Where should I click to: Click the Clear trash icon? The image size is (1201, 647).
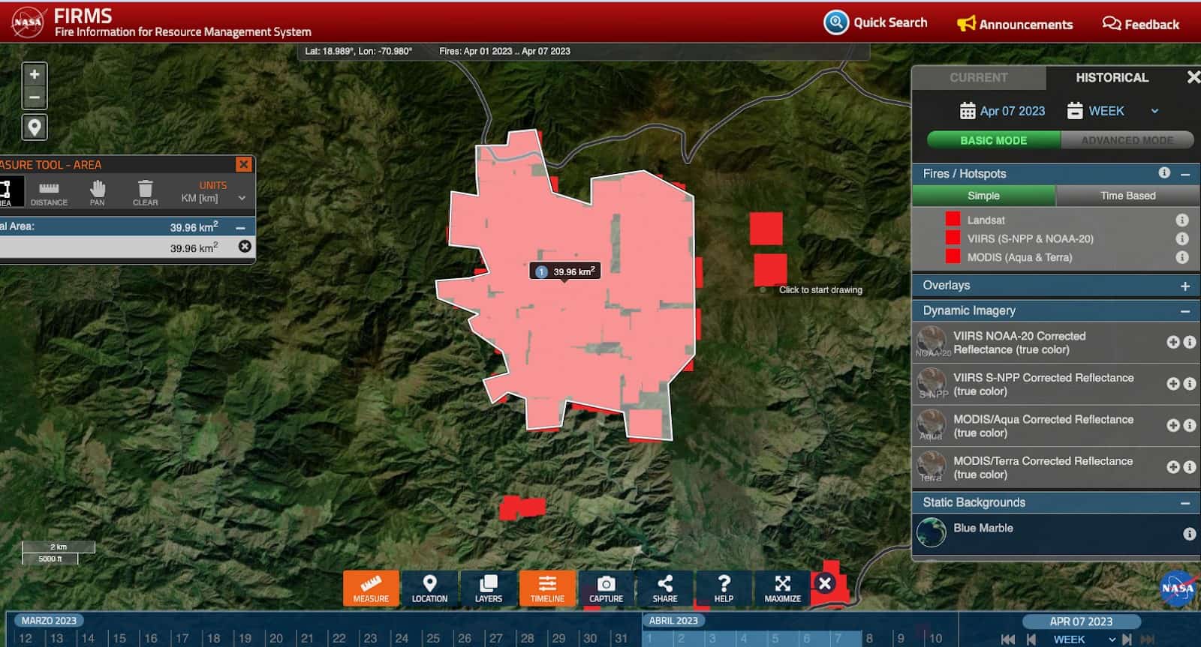pos(145,192)
